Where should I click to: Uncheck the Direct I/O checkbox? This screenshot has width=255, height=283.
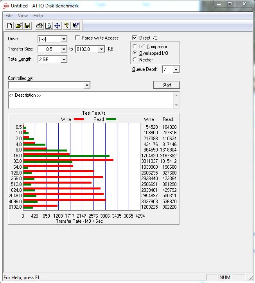coord(135,38)
